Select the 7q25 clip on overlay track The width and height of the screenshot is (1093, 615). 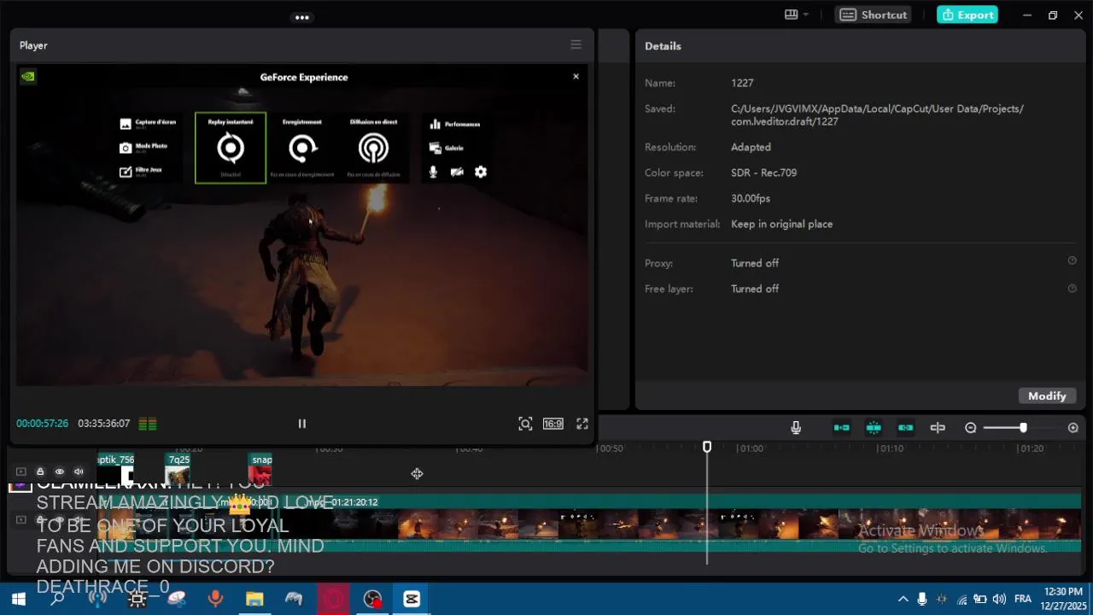point(178,471)
